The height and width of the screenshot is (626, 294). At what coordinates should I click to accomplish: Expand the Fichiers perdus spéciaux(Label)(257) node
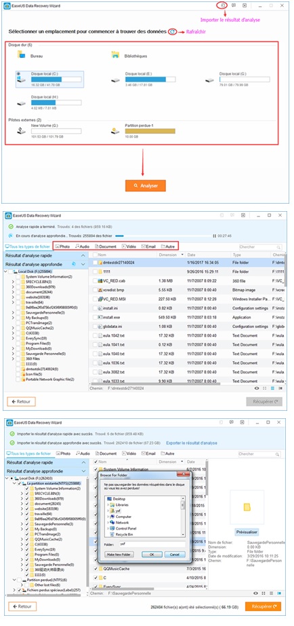pos(13,589)
